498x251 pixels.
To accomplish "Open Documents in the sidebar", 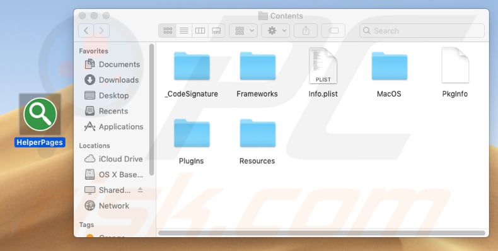I will 112,64.
